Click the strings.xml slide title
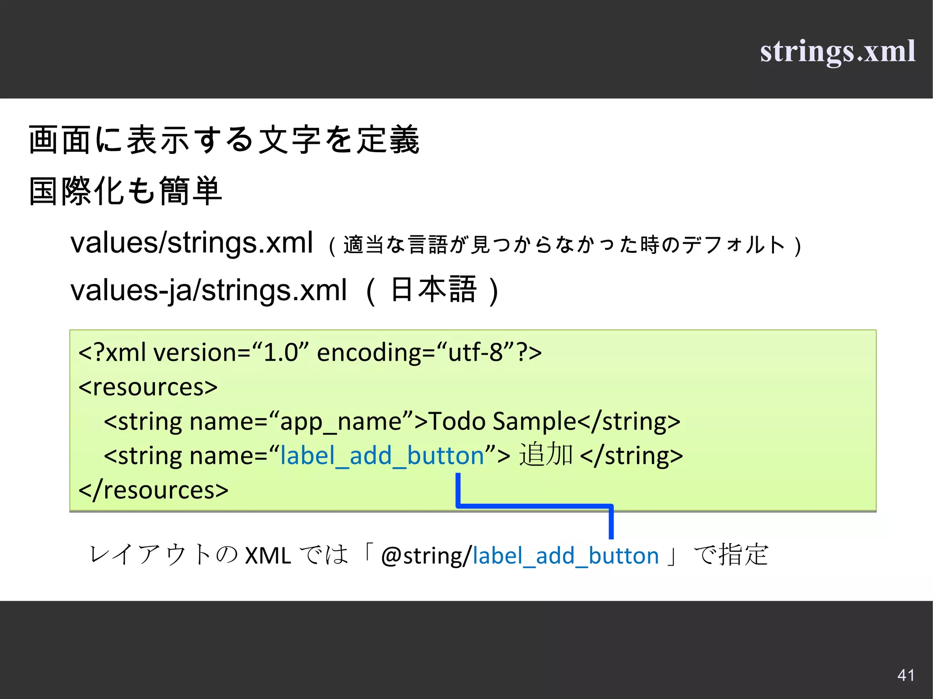The width and height of the screenshot is (933, 699). pos(837,51)
